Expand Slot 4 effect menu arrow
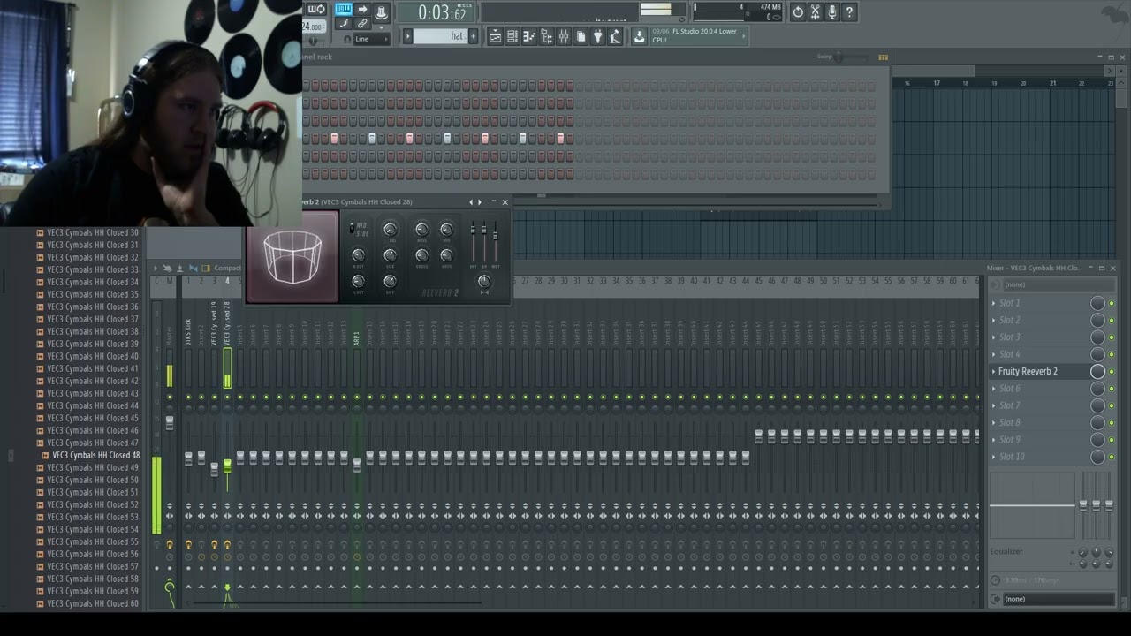This screenshot has height=636, width=1131. 993,354
